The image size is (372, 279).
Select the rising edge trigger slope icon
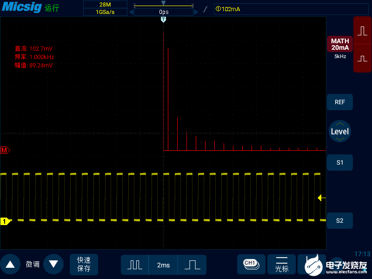205,9
